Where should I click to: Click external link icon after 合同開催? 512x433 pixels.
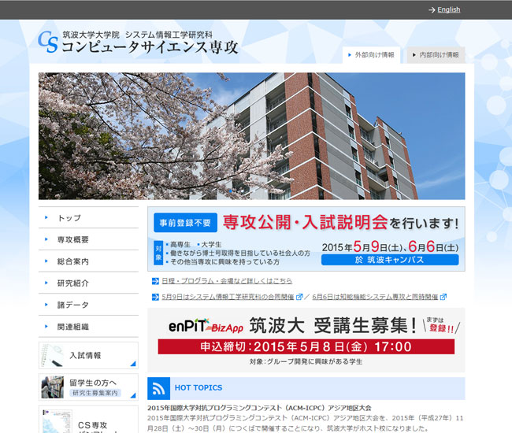pyautogui.click(x=299, y=297)
